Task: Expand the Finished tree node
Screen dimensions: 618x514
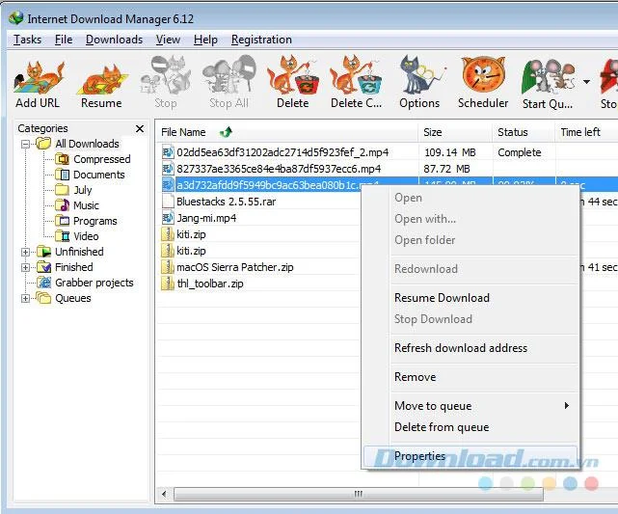Action: click(x=25, y=267)
